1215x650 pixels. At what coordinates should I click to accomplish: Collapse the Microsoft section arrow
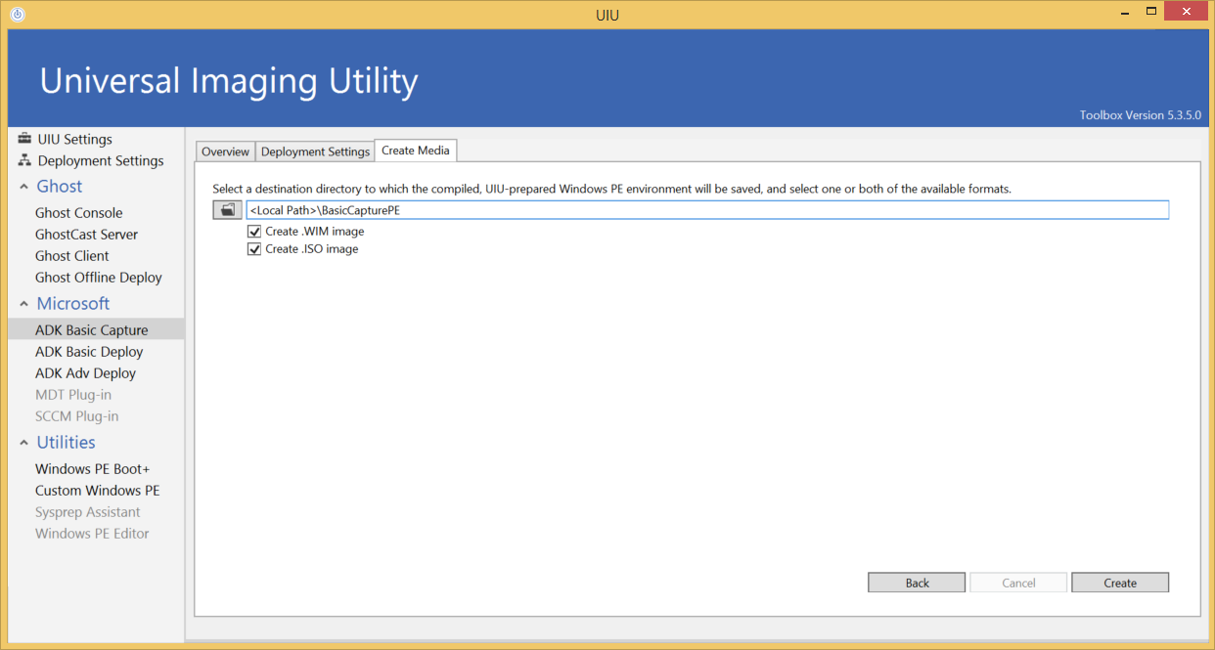click(x=23, y=304)
